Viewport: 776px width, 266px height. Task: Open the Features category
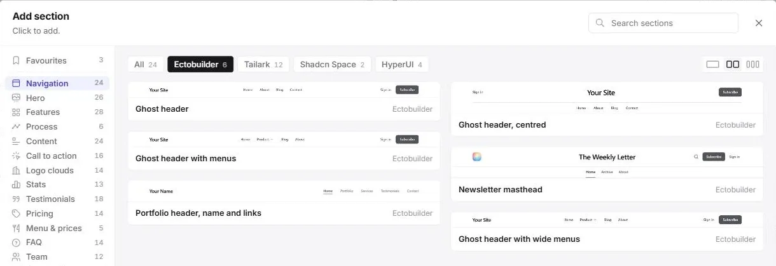(x=58, y=112)
